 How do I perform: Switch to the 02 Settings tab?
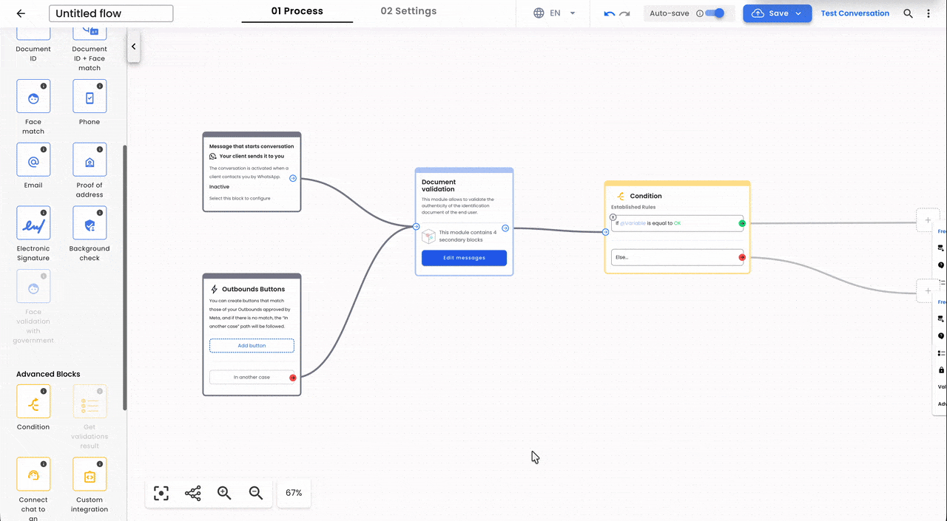408,12
